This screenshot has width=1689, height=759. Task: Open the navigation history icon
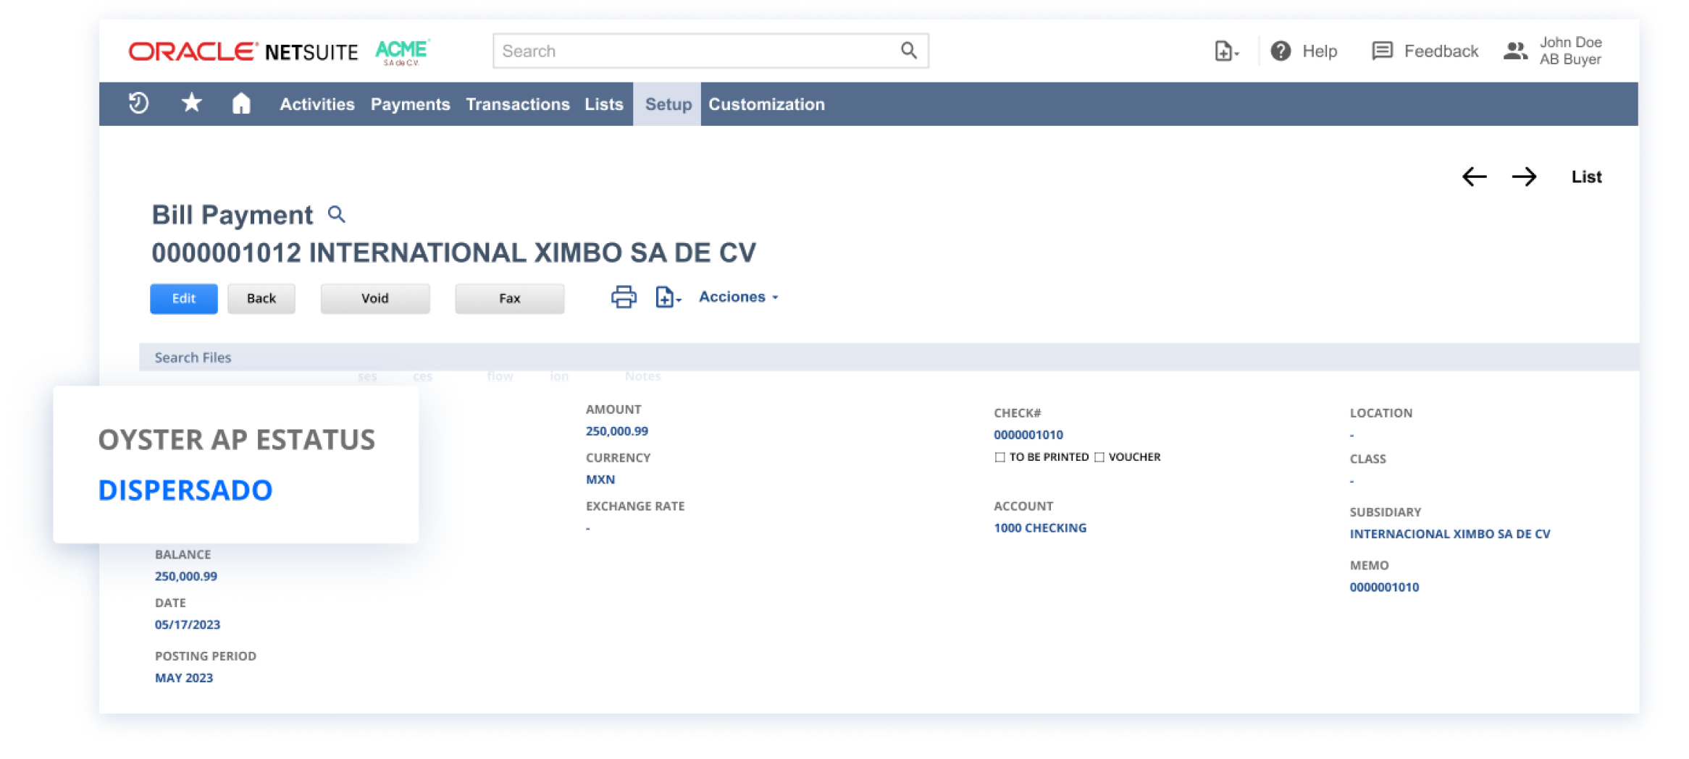138,103
